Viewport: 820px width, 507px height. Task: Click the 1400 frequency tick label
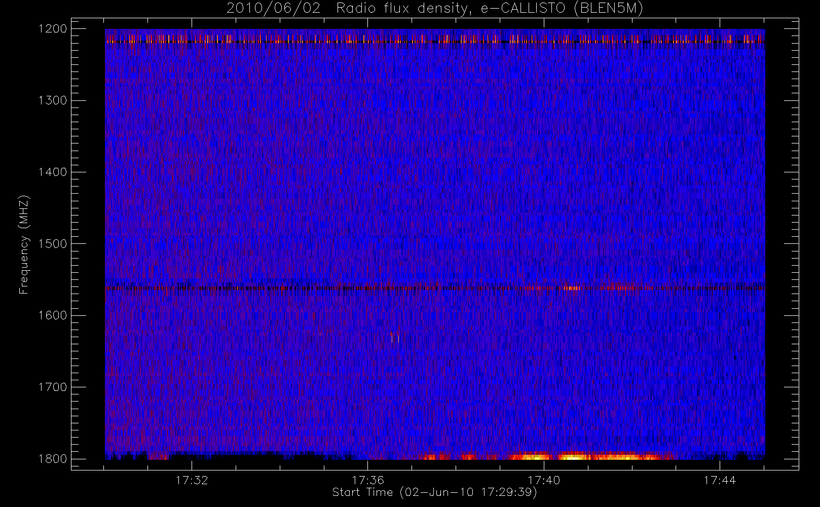[x=53, y=172]
